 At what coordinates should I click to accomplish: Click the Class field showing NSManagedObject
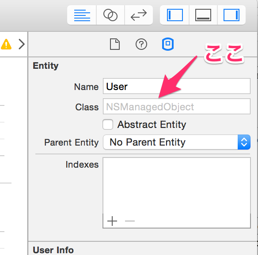click(x=177, y=106)
